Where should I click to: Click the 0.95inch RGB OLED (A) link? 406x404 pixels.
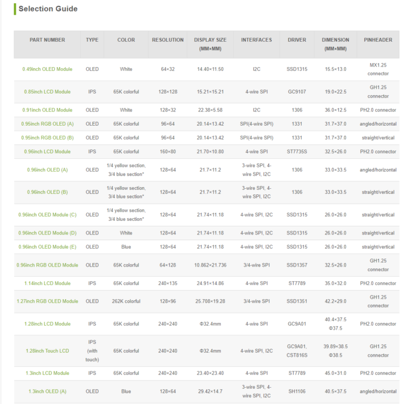point(47,124)
